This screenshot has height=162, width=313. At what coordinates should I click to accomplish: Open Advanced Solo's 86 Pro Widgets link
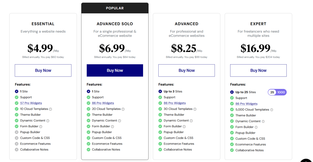(103, 103)
